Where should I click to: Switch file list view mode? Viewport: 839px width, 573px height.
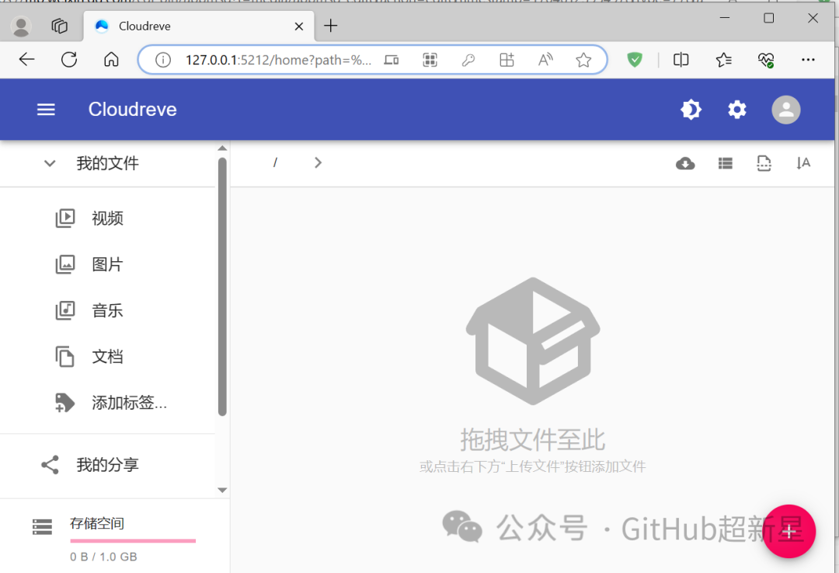(725, 163)
